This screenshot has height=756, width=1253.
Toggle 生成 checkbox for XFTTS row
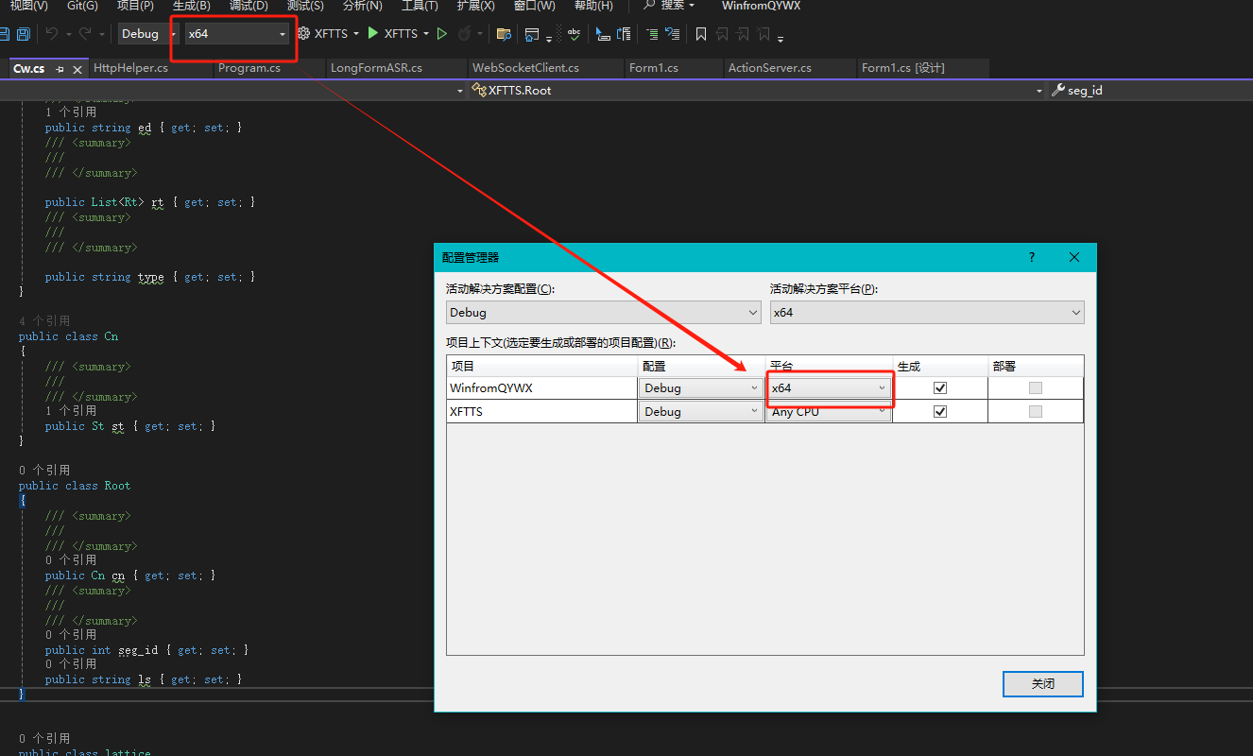[939, 411]
